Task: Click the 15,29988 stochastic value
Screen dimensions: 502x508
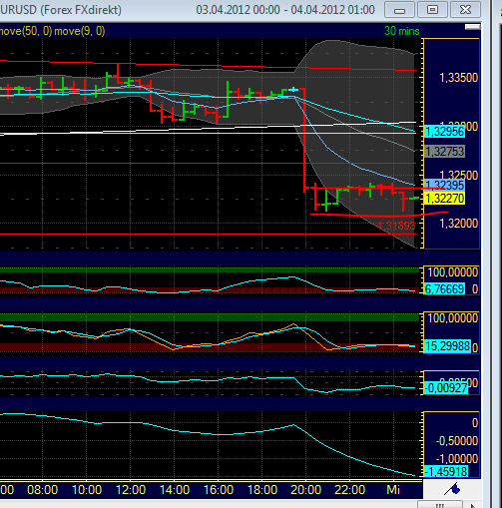Action: click(447, 346)
